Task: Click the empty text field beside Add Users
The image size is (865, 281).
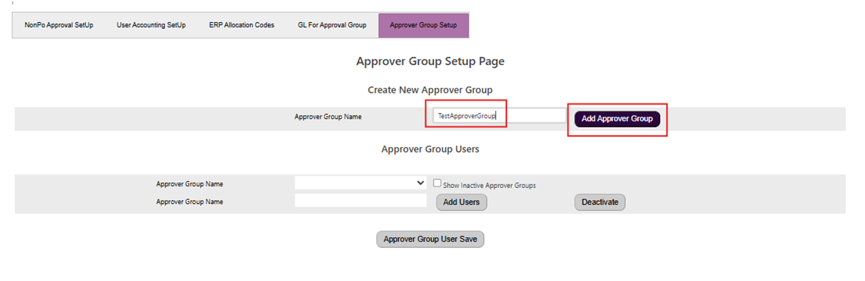Action: click(361, 201)
